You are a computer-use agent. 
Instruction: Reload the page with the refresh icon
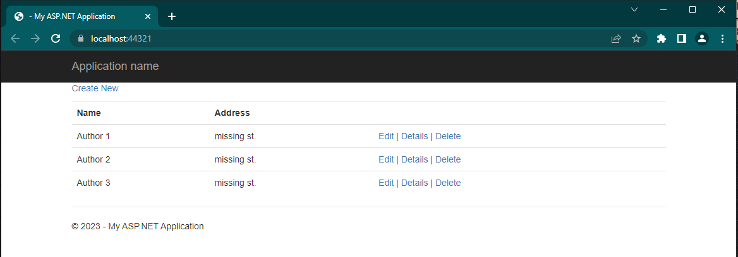coord(56,38)
